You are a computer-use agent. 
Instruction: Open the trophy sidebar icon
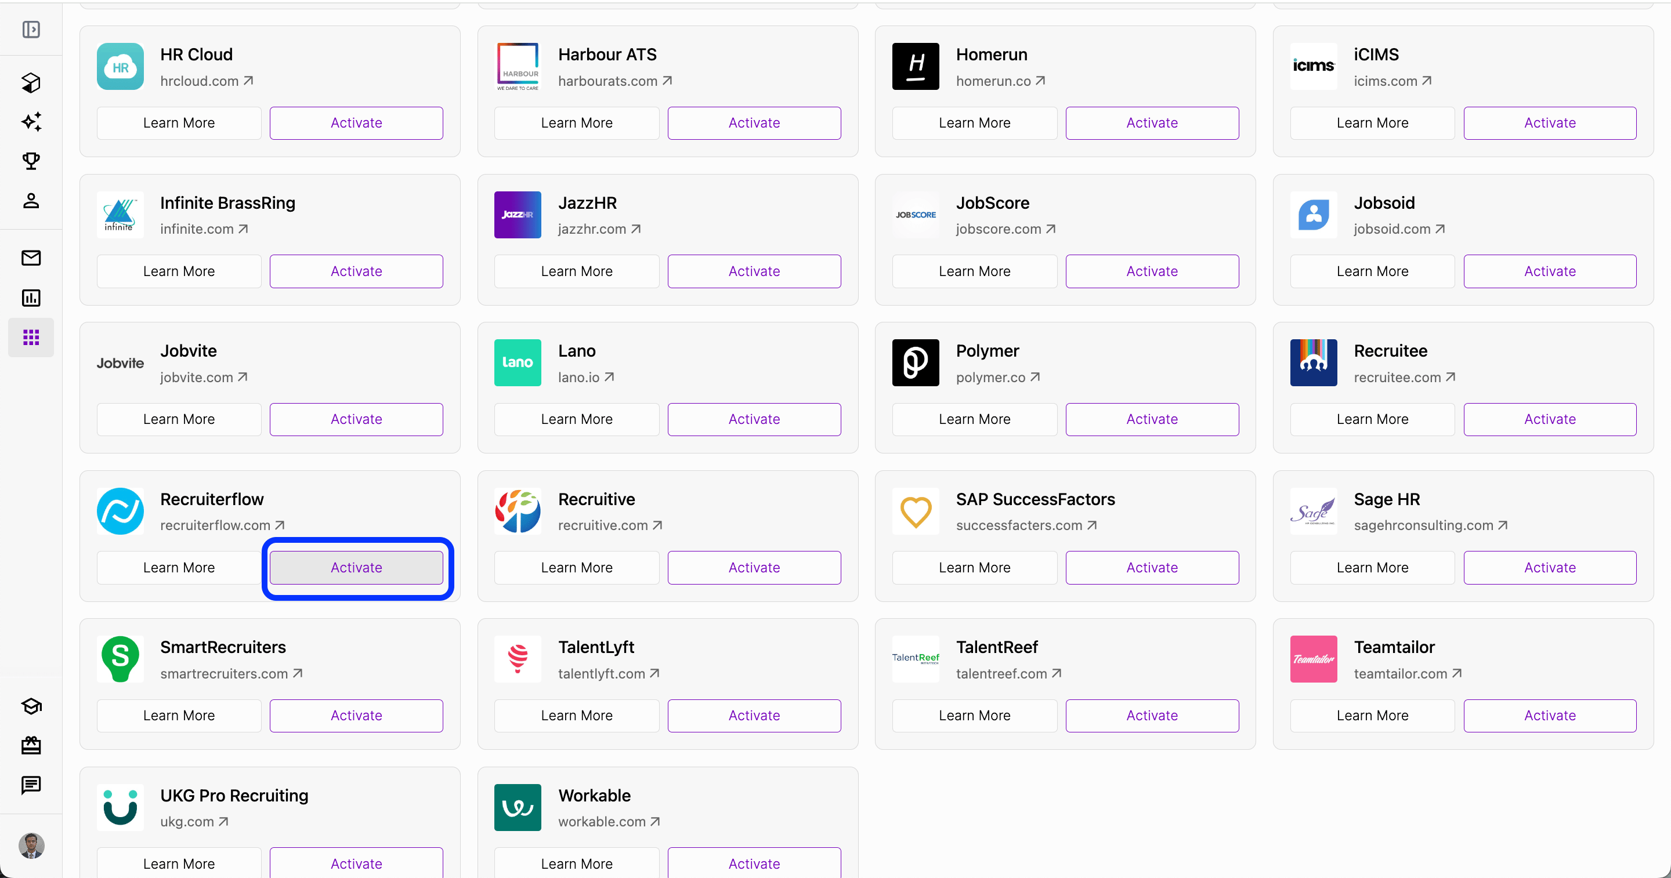point(31,161)
